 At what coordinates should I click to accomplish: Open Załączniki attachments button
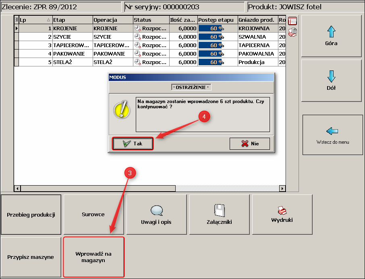click(x=219, y=215)
